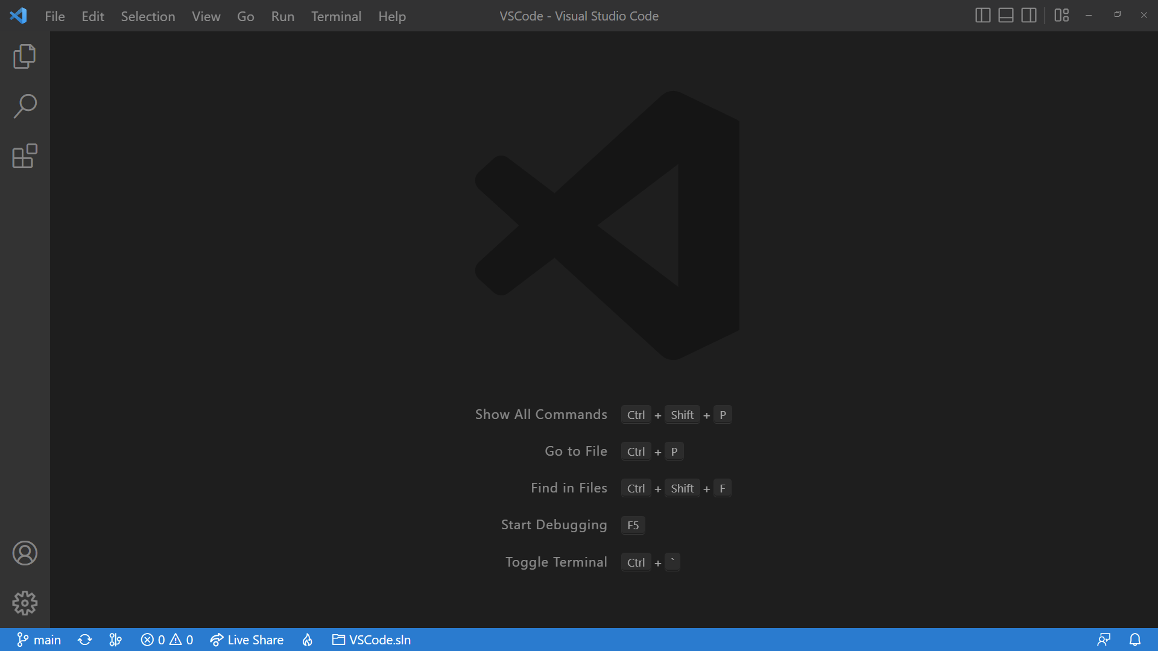Click the Start Debugging label
This screenshot has height=651, width=1158.
tap(554, 525)
